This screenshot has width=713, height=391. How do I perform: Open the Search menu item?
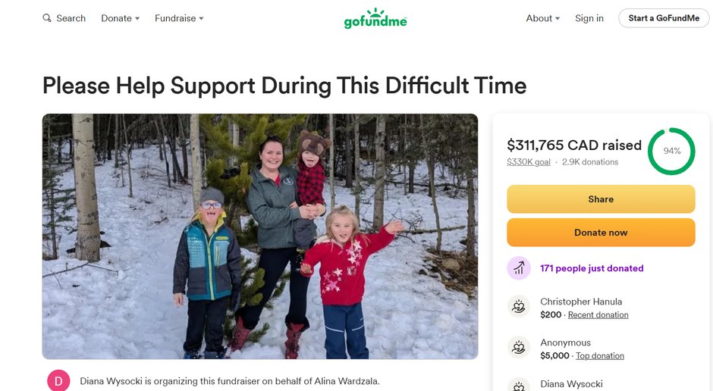71,18
